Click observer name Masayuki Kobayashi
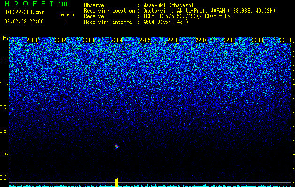 [168, 5]
